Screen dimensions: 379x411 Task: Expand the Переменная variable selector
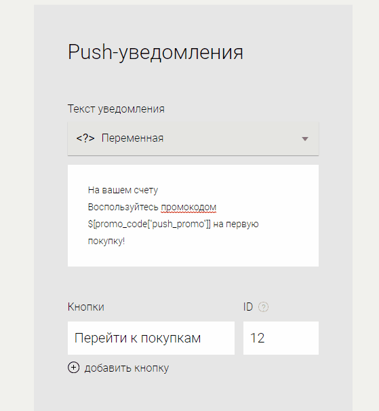(x=193, y=138)
